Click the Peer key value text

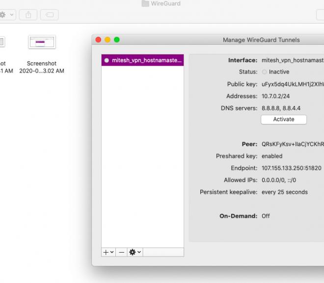(293, 144)
